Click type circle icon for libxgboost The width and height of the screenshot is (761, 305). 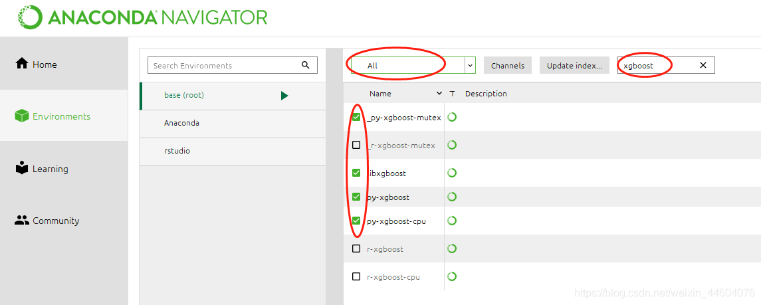click(452, 173)
